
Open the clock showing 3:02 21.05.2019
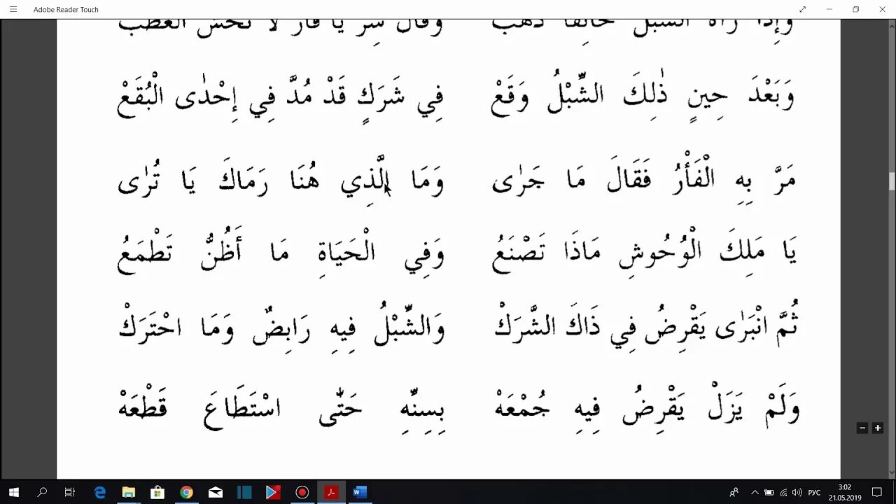844,492
